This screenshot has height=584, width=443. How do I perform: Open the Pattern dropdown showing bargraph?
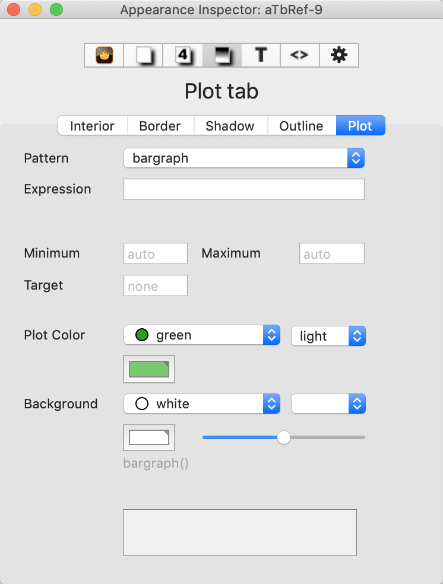(355, 158)
